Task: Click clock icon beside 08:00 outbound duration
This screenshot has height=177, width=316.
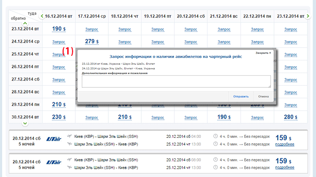Action: [x=215, y=160]
